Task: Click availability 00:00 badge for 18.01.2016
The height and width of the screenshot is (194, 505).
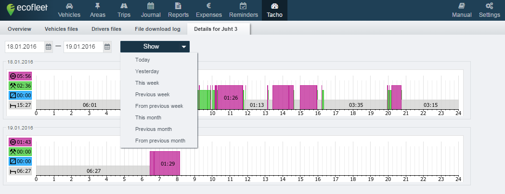Action: coord(20,95)
